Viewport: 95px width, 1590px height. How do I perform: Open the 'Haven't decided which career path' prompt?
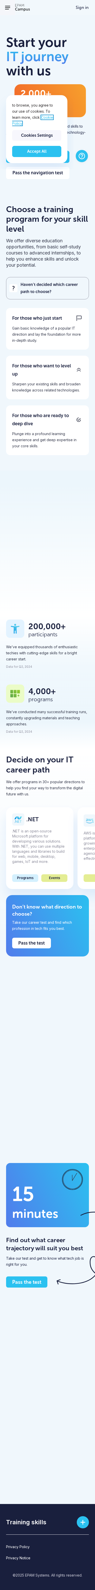pyautogui.click(x=48, y=288)
